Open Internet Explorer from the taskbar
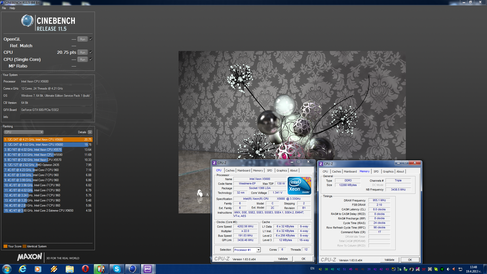The width and height of the screenshot is (487, 274). [23, 269]
